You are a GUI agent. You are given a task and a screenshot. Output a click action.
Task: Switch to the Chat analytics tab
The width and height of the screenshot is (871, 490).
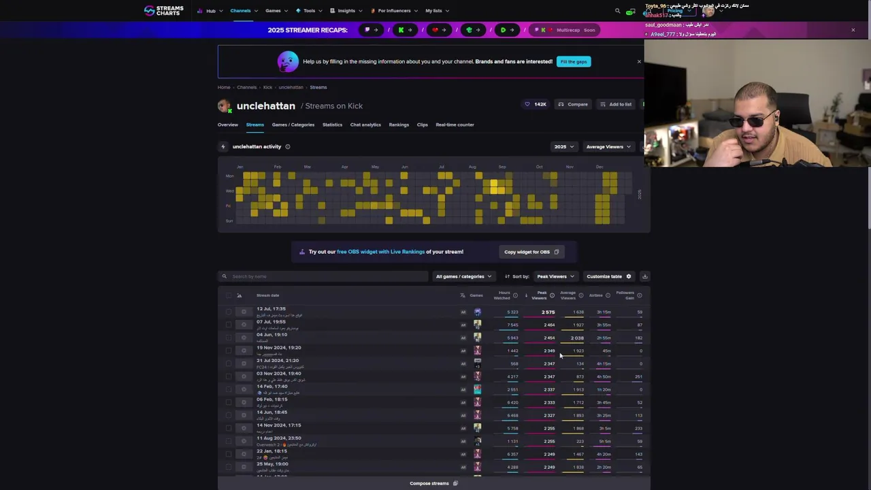click(x=365, y=125)
